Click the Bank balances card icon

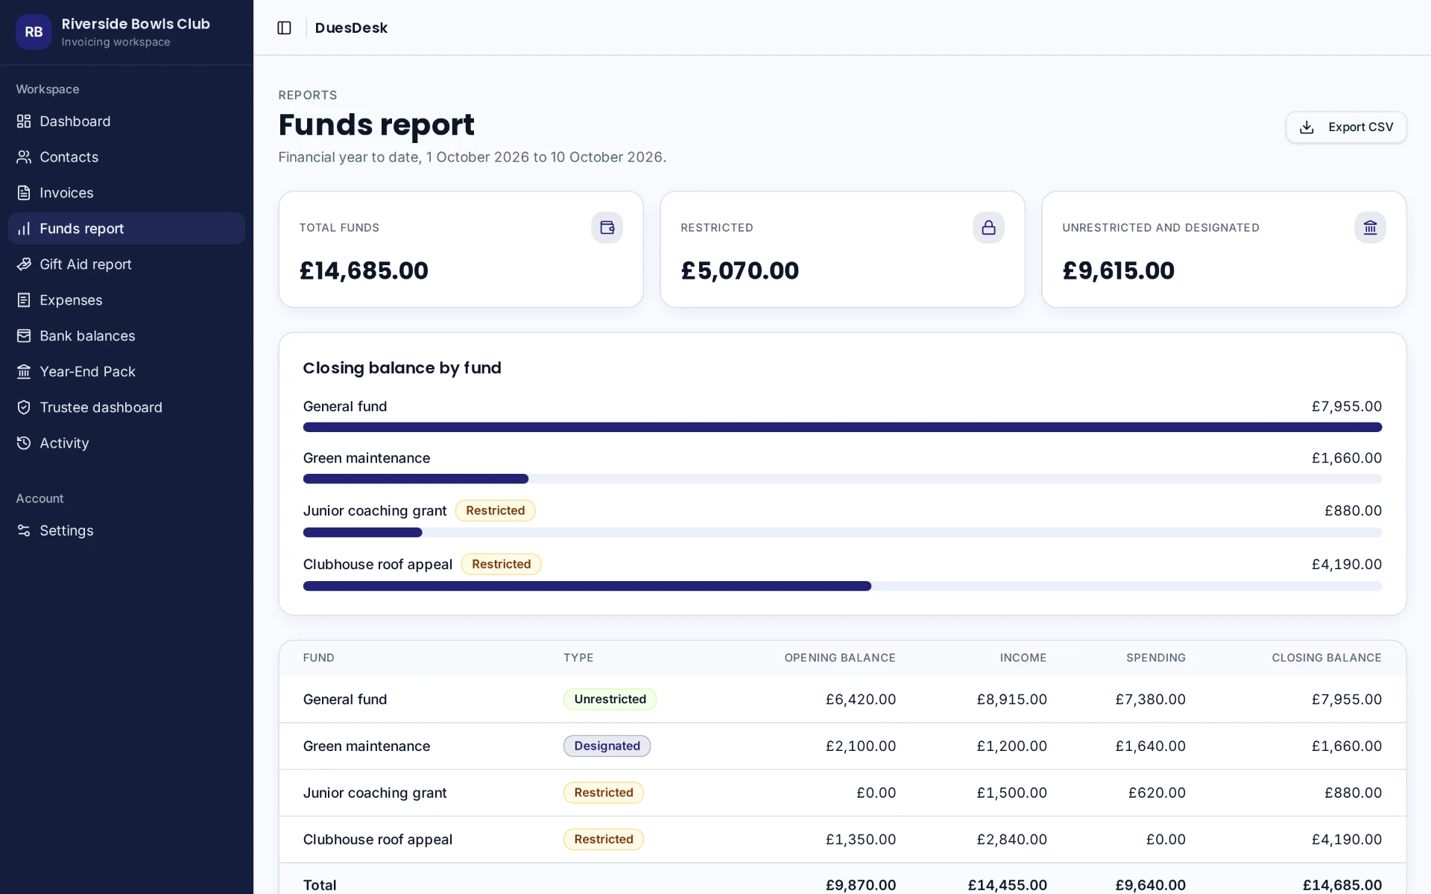pos(24,336)
